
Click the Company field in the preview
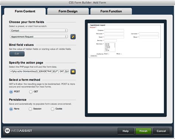(x=114, y=30)
